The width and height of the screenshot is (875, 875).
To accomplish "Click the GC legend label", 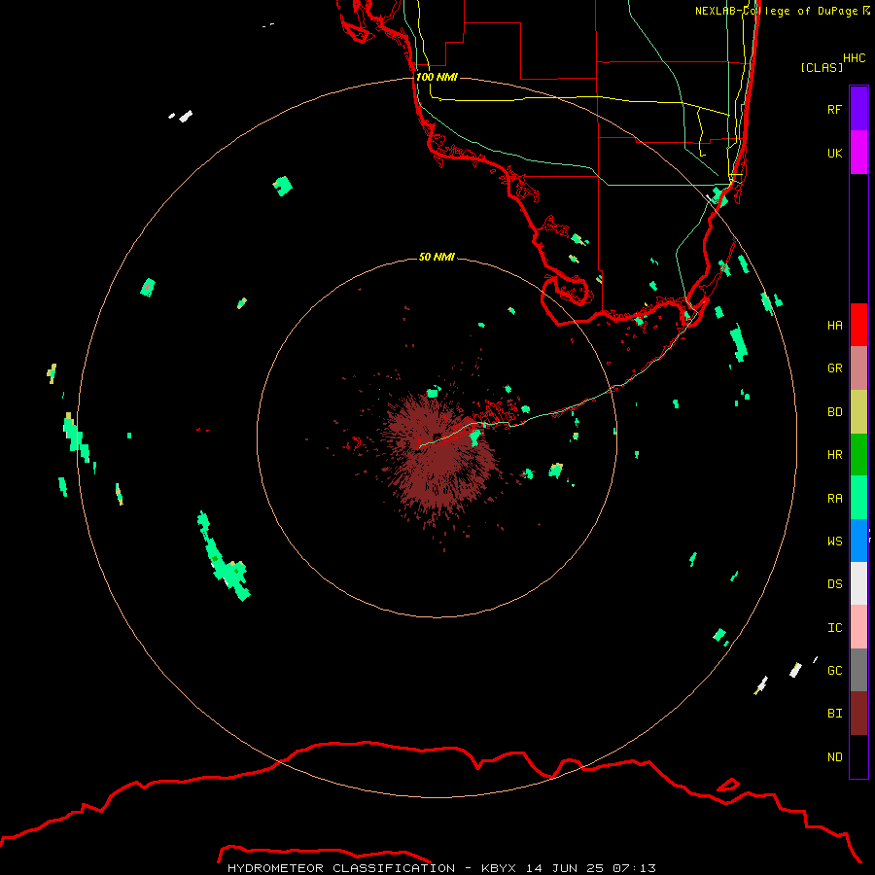I will [x=834, y=671].
